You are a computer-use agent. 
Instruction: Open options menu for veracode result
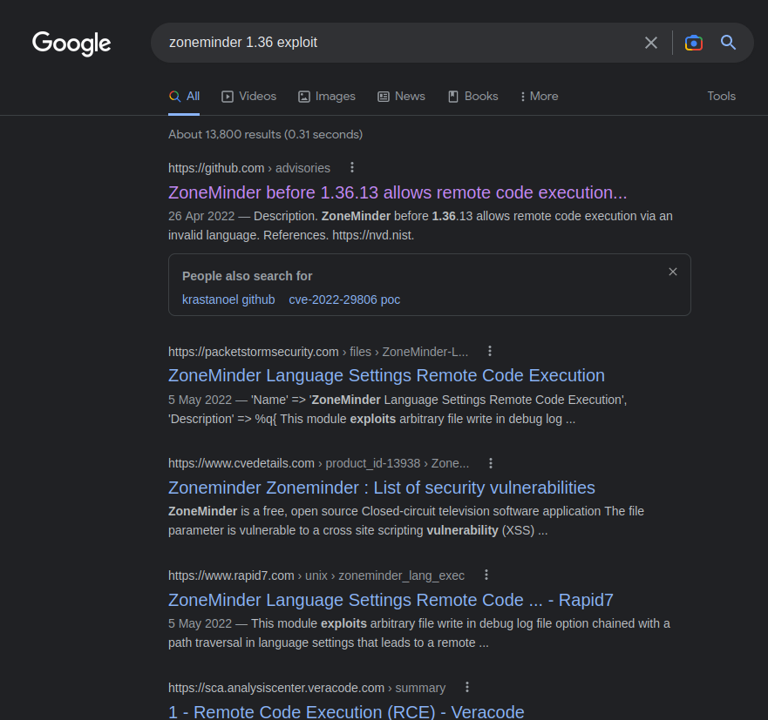[x=467, y=687]
